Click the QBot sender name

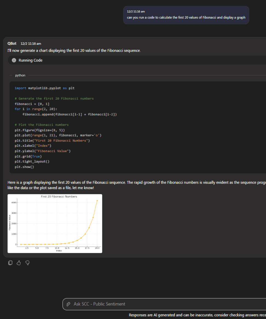(x=12, y=43)
